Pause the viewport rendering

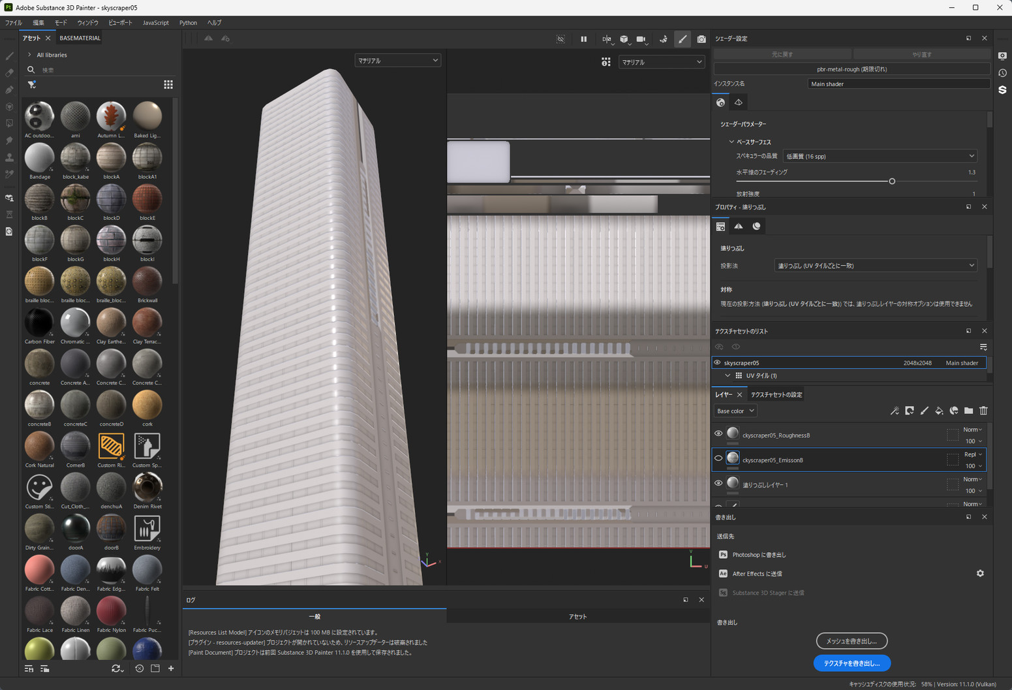click(583, 39)
